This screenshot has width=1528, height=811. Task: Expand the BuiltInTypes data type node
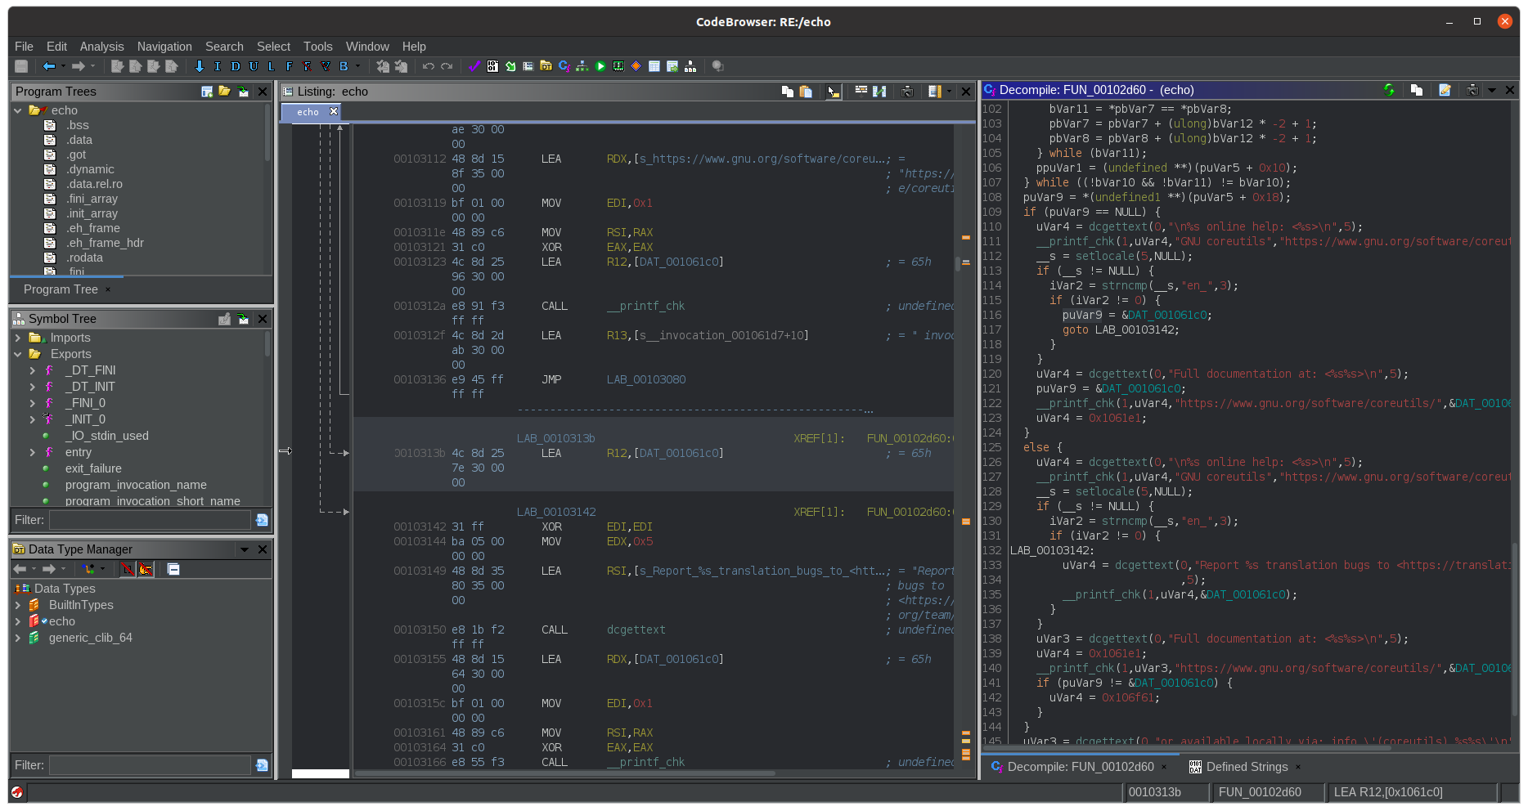18,605
